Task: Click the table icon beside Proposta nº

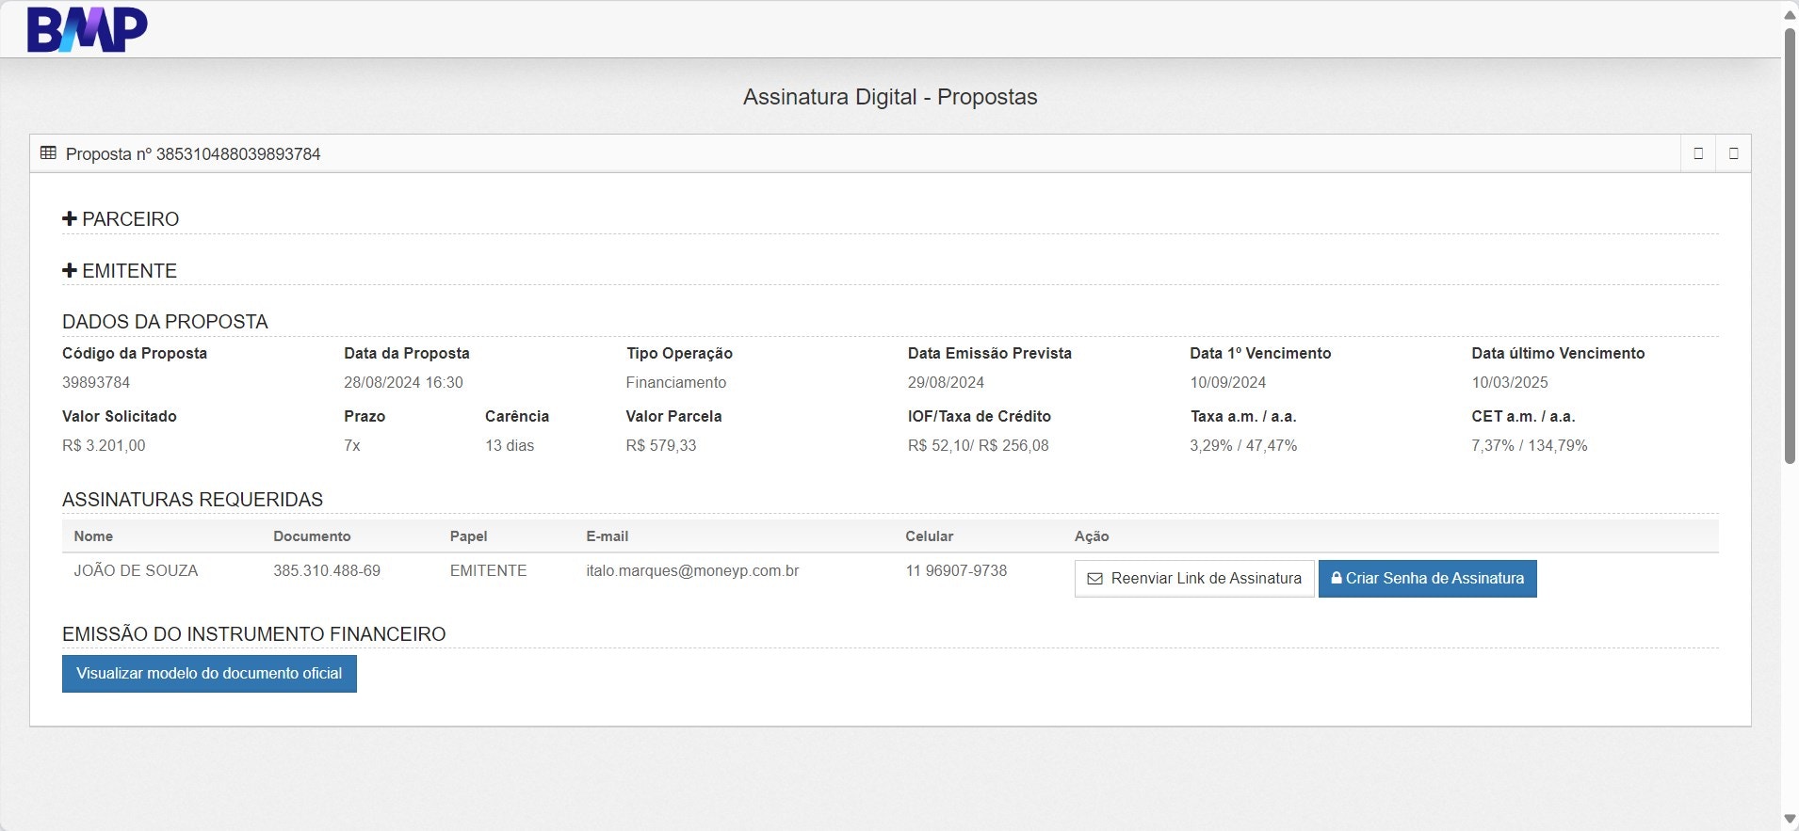Action: [x=48, y=153]
